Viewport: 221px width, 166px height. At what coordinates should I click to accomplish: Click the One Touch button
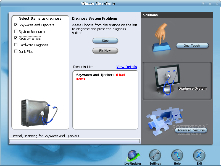coord(192,46)
